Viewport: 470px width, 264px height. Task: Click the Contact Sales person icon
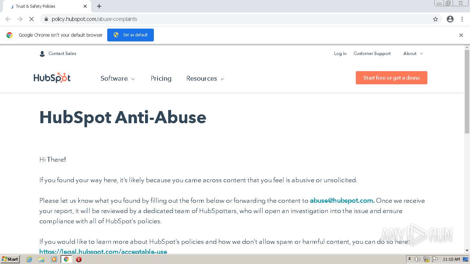pos(42,54)
